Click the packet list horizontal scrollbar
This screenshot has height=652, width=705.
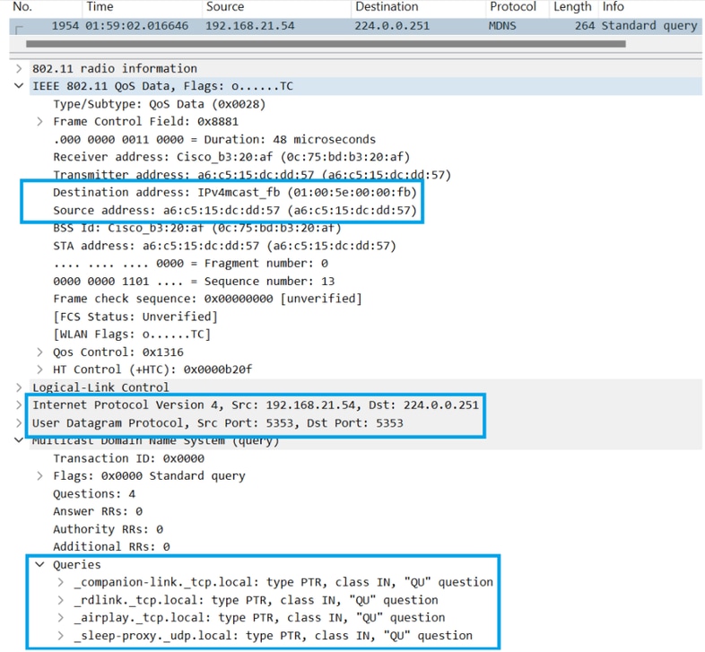click(326, 44)
